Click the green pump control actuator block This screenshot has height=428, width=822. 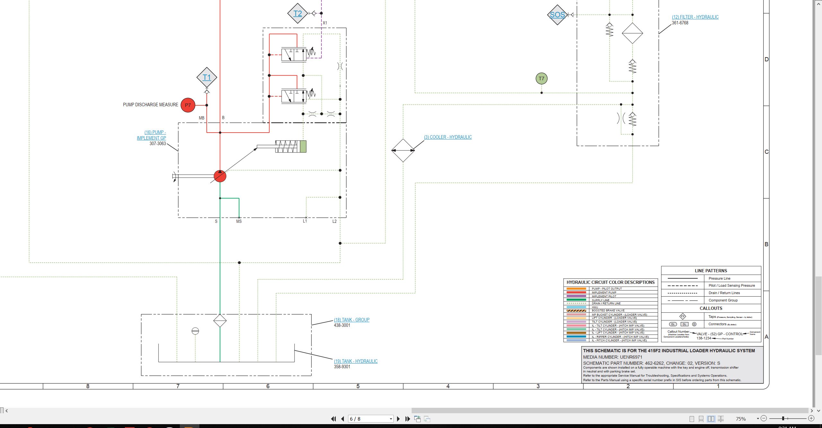click(x=303, y=146)
